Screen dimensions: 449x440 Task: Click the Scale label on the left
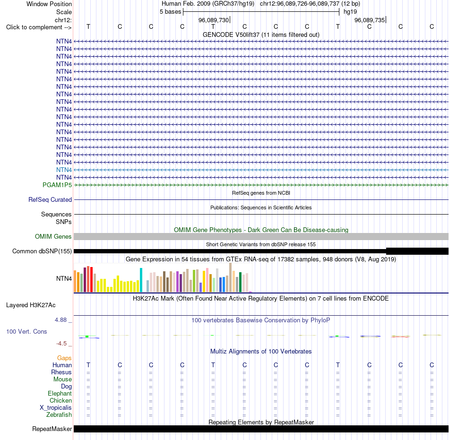64,12
